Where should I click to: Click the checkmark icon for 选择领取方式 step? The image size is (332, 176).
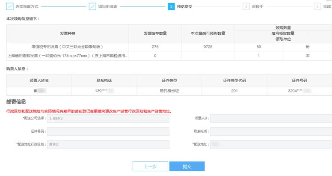(9, 6)
